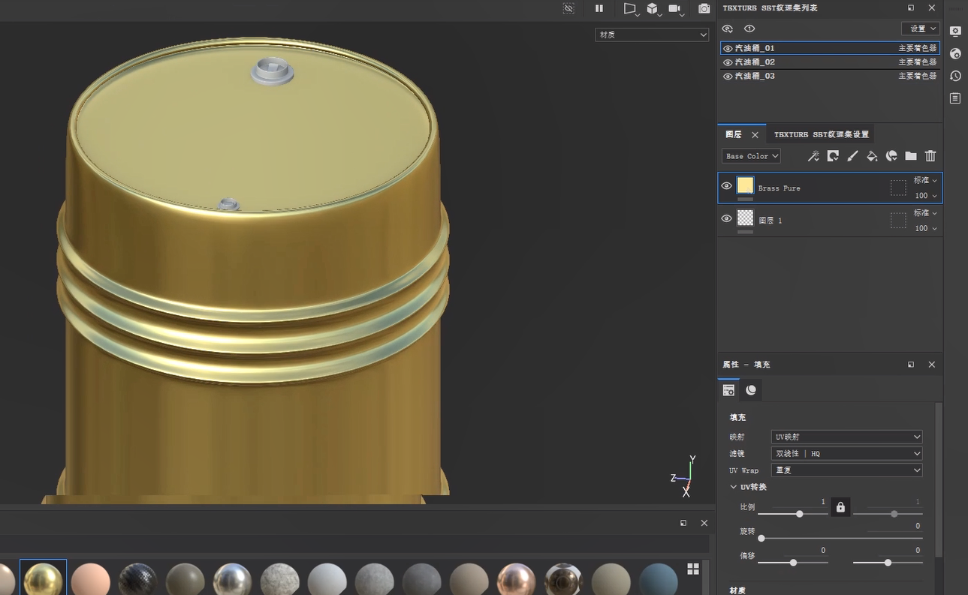Create a new folder in the layers panel
This screenshot has height=595, width=968.
pyautogui.click(x=911, y=156)
